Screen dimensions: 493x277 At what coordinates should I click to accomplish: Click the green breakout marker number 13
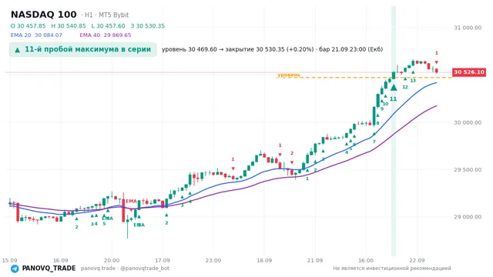[413, 80]
